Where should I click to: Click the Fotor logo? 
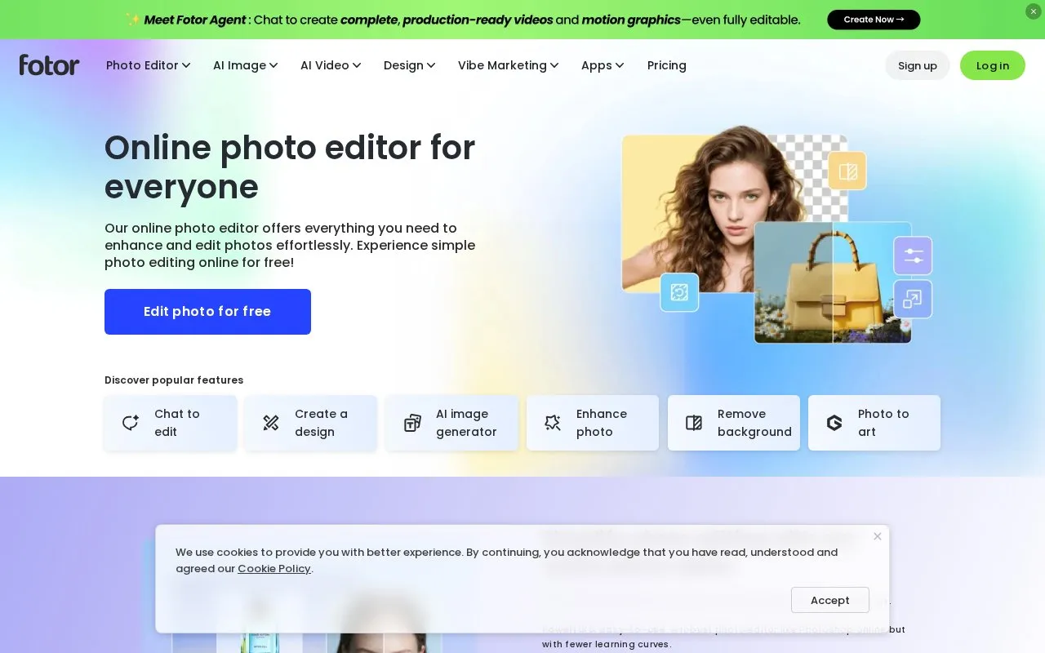click(x=49, y=65)
